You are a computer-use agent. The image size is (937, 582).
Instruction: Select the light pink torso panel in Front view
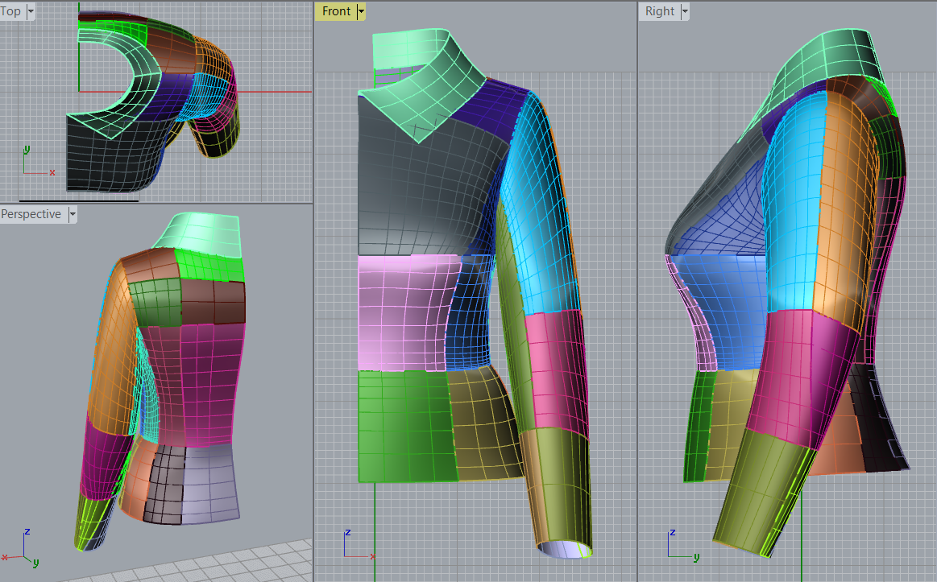tap(399, 310)
